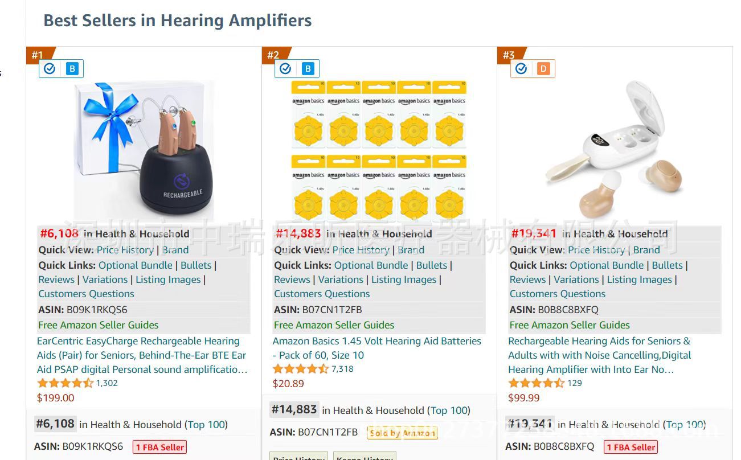
Task: Open Top 100 link beside rank #14,883
Action: click(448, 410)
